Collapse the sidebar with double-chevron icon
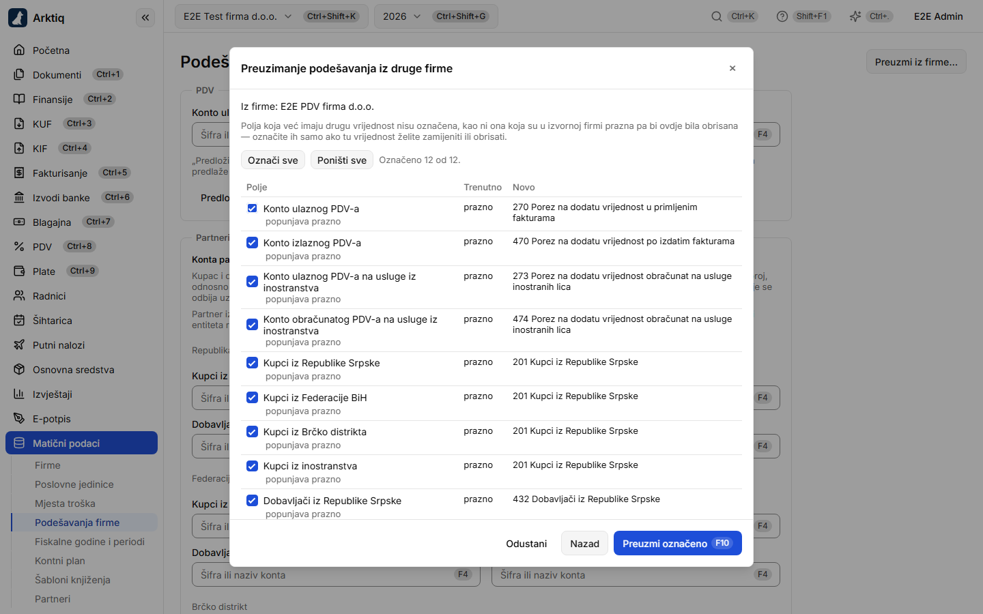The width and height of the screenshot is (983, 614). pos(145,18)
